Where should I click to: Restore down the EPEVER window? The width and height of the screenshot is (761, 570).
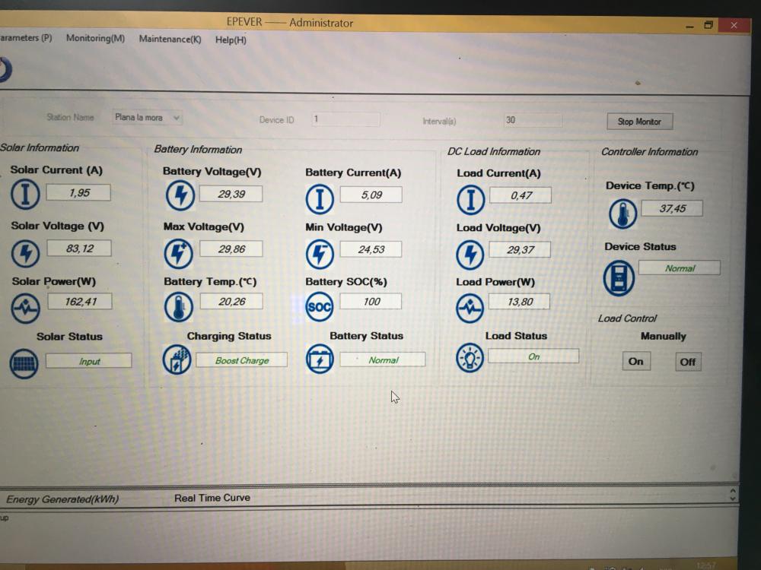708,25
